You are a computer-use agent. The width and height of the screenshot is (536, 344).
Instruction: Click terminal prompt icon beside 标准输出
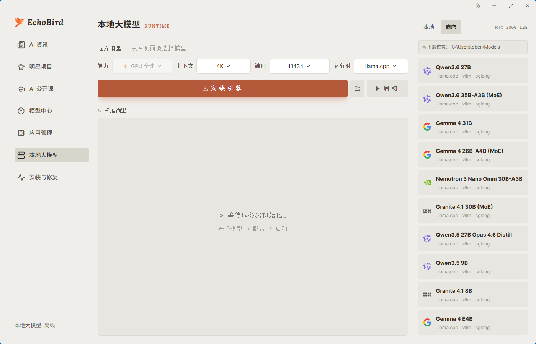coord(100,111)
